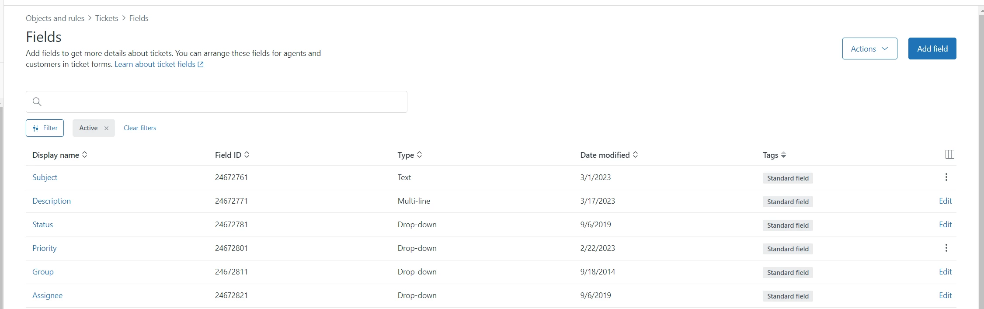The width and height of the screenshot is (984, 309).
Task: Open the Group field
Action: click(43, 272)
